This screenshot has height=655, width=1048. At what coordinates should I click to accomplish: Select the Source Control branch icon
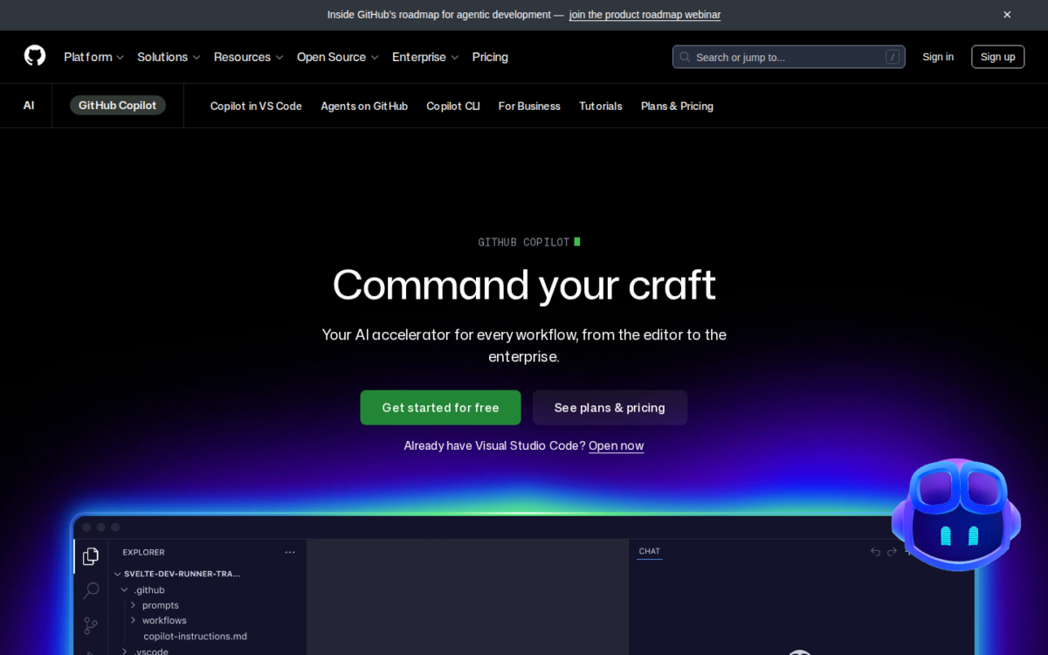click(x=91, y=625)
